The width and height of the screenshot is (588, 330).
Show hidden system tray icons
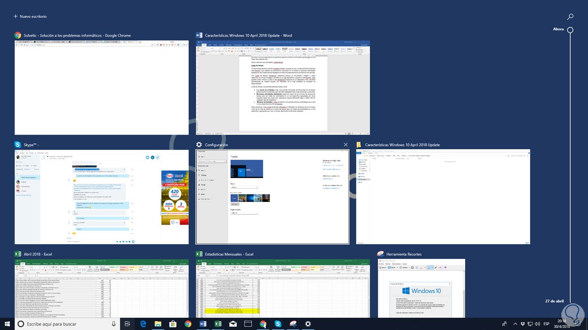[x=515, y=324]
